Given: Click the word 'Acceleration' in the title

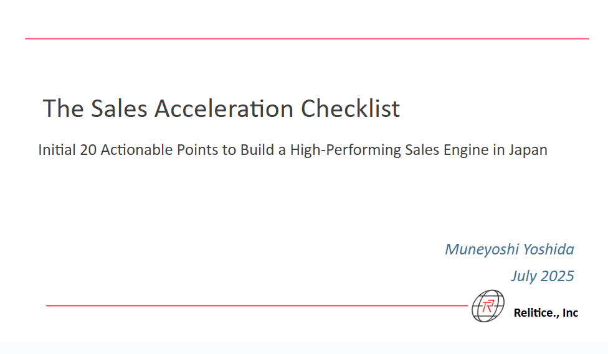Looking at the screenshot, I should coord(224,108).
